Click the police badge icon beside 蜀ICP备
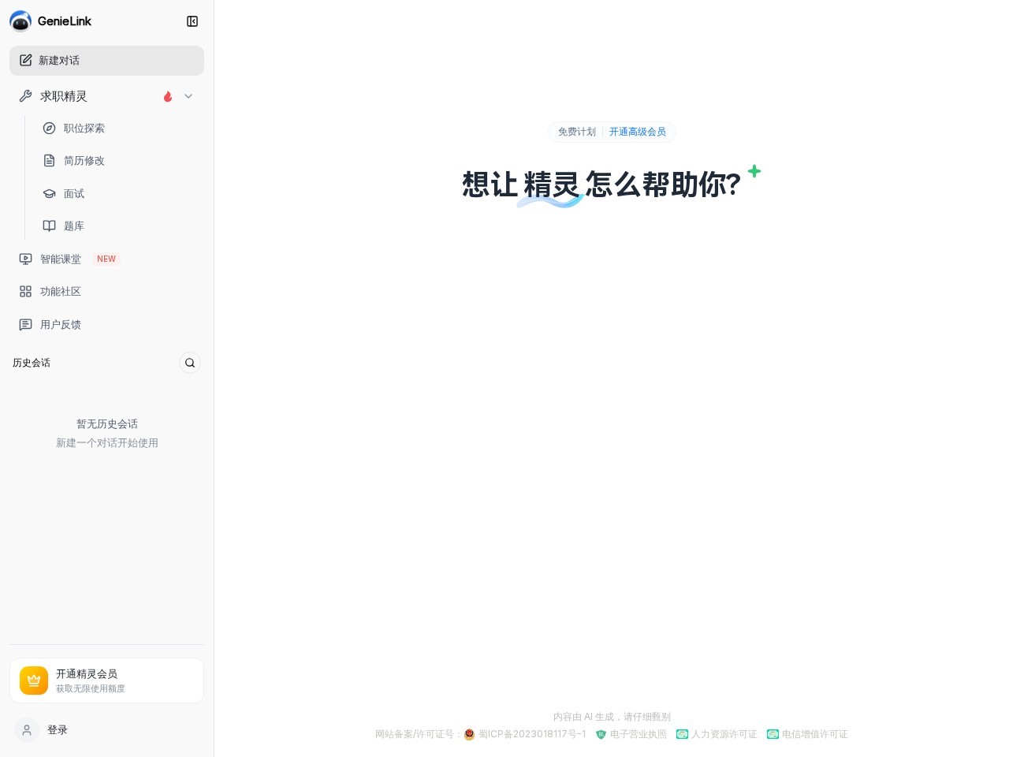 [x=470, y=734]
